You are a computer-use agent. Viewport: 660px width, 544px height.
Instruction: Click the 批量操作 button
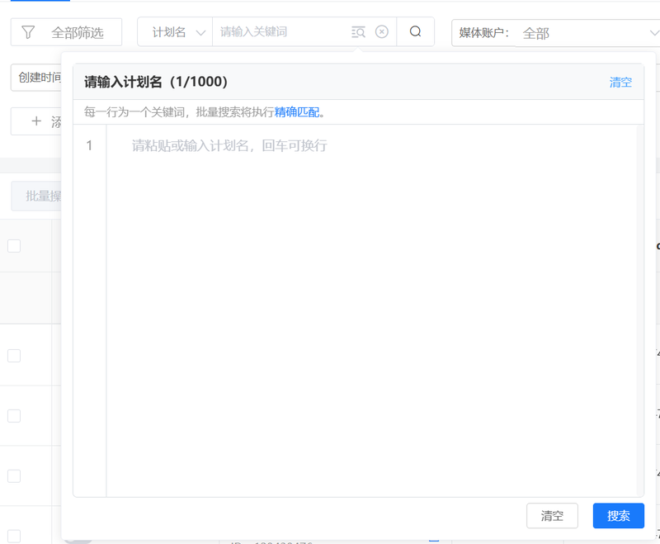[37, 196]
